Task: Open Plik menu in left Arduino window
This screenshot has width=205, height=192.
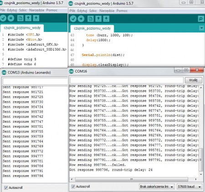Action: [x=2, y=10]
